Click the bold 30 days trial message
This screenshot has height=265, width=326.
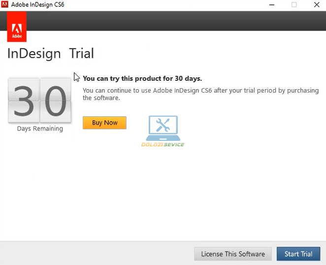pos(142,78)
